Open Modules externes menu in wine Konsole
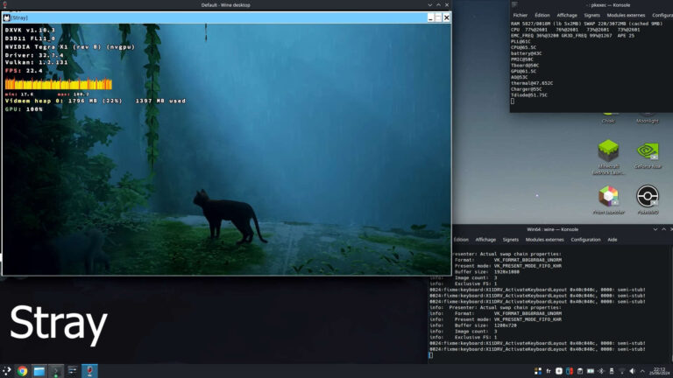The width and height of the screenshot is (673, 378). pos(546,239)
